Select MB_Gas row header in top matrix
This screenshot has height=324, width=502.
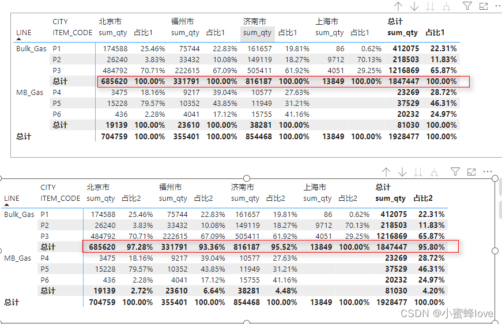pyautogui.click(x=30, y=92)
